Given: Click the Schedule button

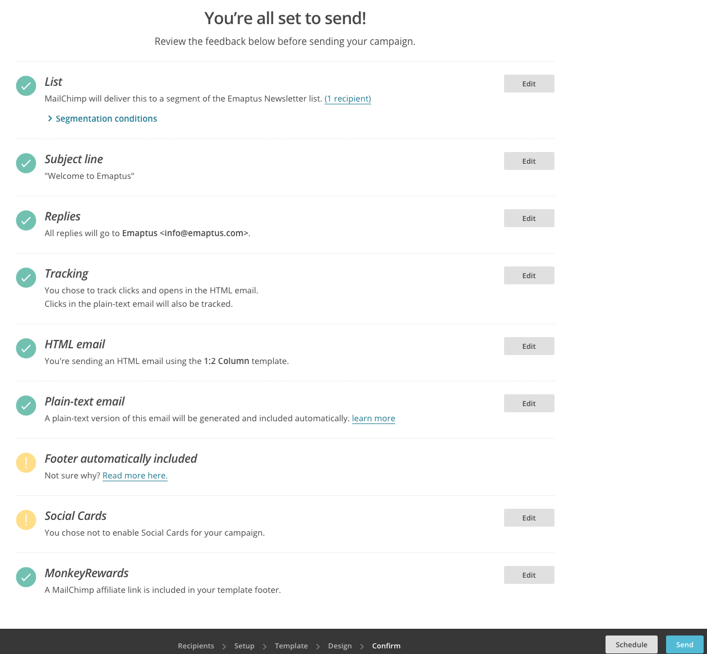Looking at the screenshot, I should (631, 644).
